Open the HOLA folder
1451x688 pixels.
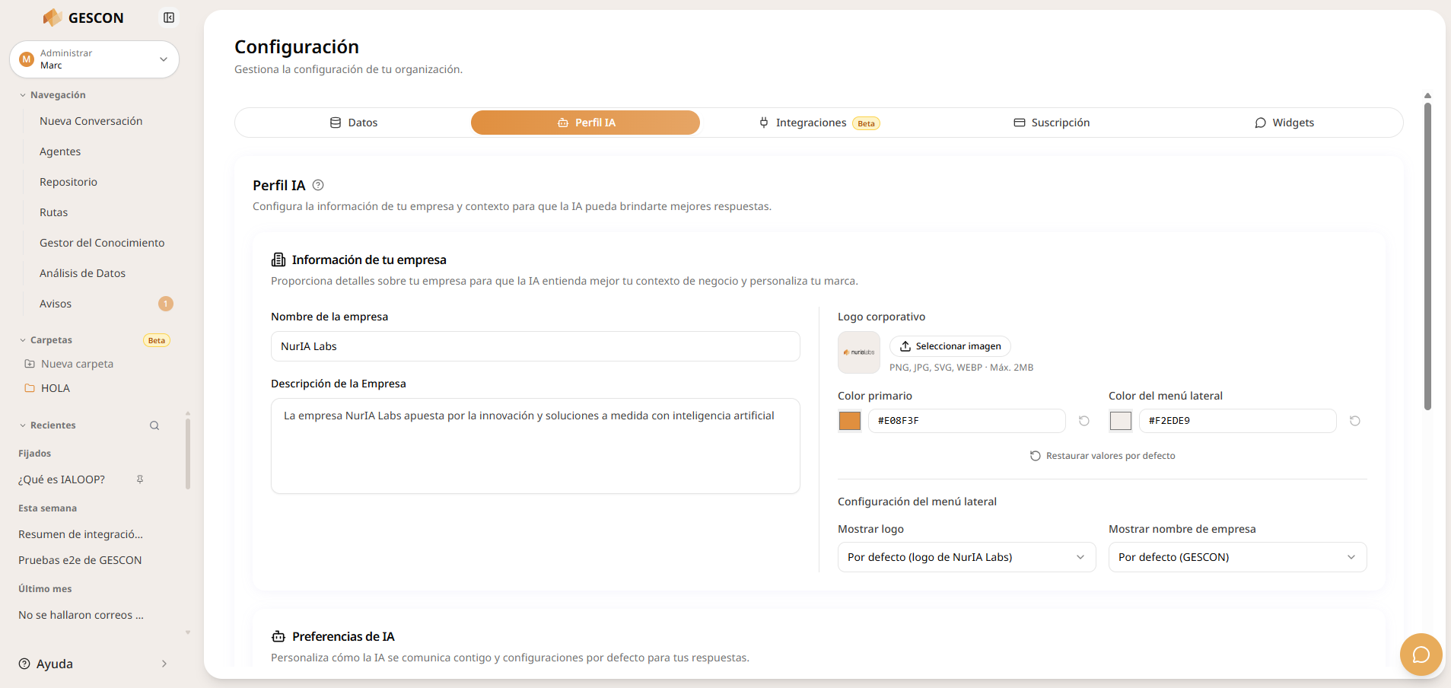(55, 388)
